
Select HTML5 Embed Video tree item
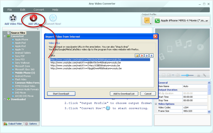tap(25, 86)
